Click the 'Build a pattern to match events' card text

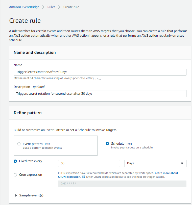(x=42, y=148)
